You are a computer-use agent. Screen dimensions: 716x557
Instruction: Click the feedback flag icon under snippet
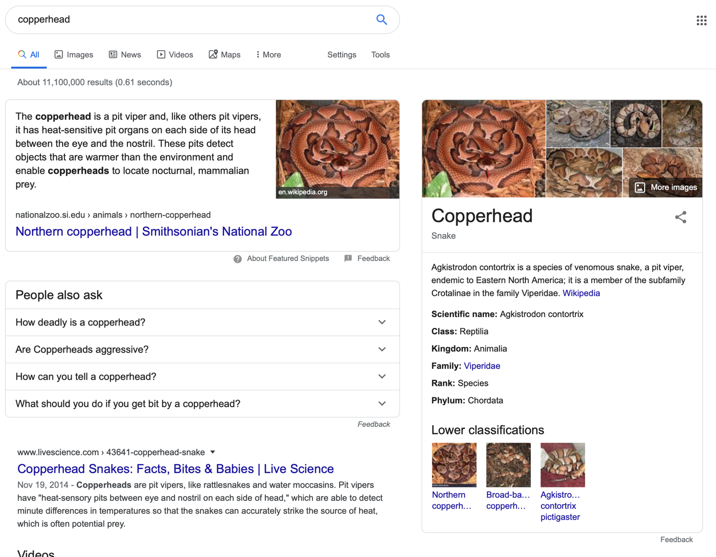[348, 259]
